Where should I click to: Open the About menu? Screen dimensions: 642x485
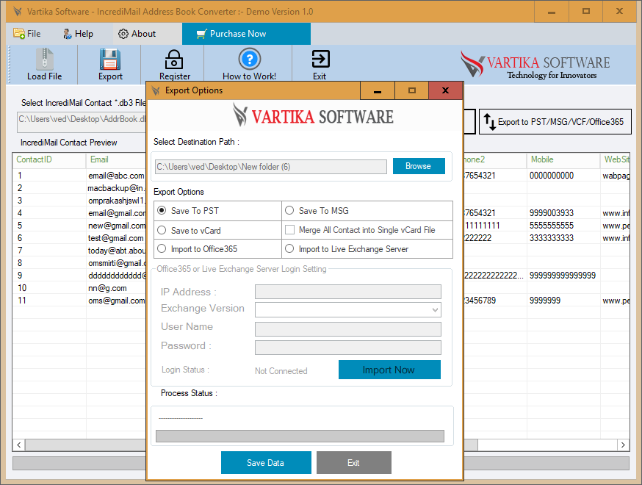(x=137, y=34)
